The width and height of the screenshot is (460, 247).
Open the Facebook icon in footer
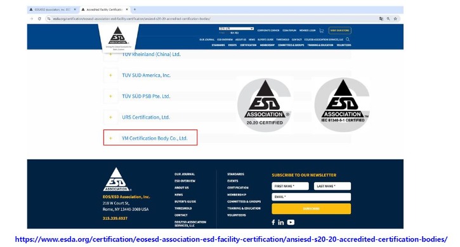point(273,222)
